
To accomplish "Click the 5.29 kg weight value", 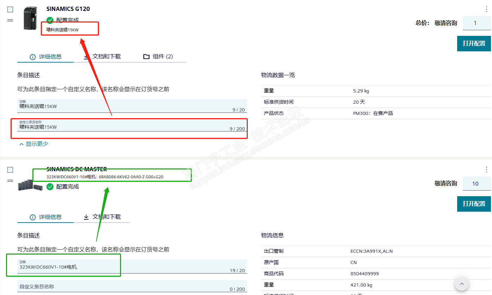I will (x=361, y=91).
